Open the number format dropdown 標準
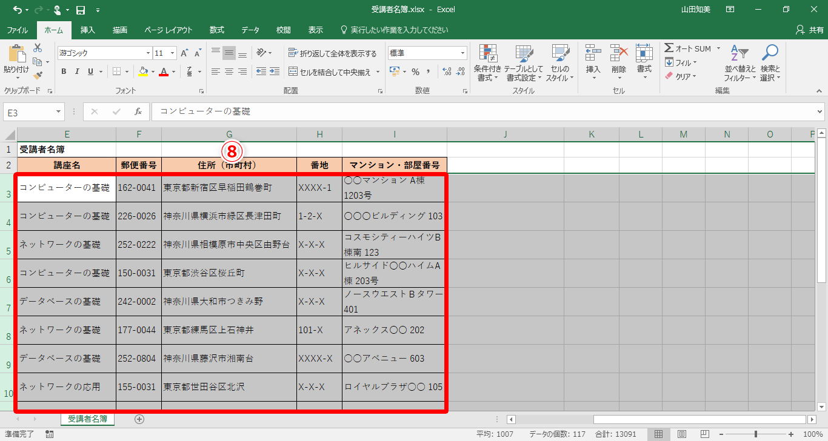This screenshot has width=828, height=441. point(463,53)
